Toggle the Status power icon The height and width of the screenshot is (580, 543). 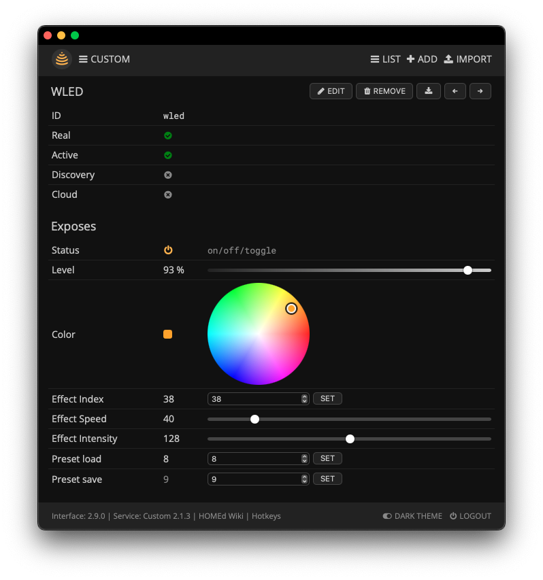168,250
